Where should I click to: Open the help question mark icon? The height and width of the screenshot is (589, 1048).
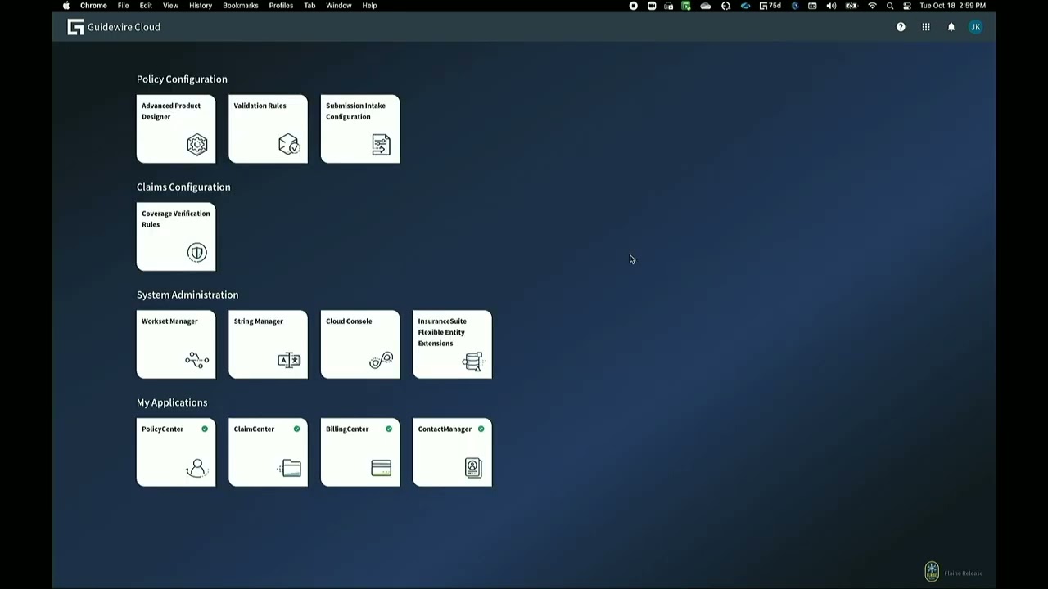[x=901, y=27]
